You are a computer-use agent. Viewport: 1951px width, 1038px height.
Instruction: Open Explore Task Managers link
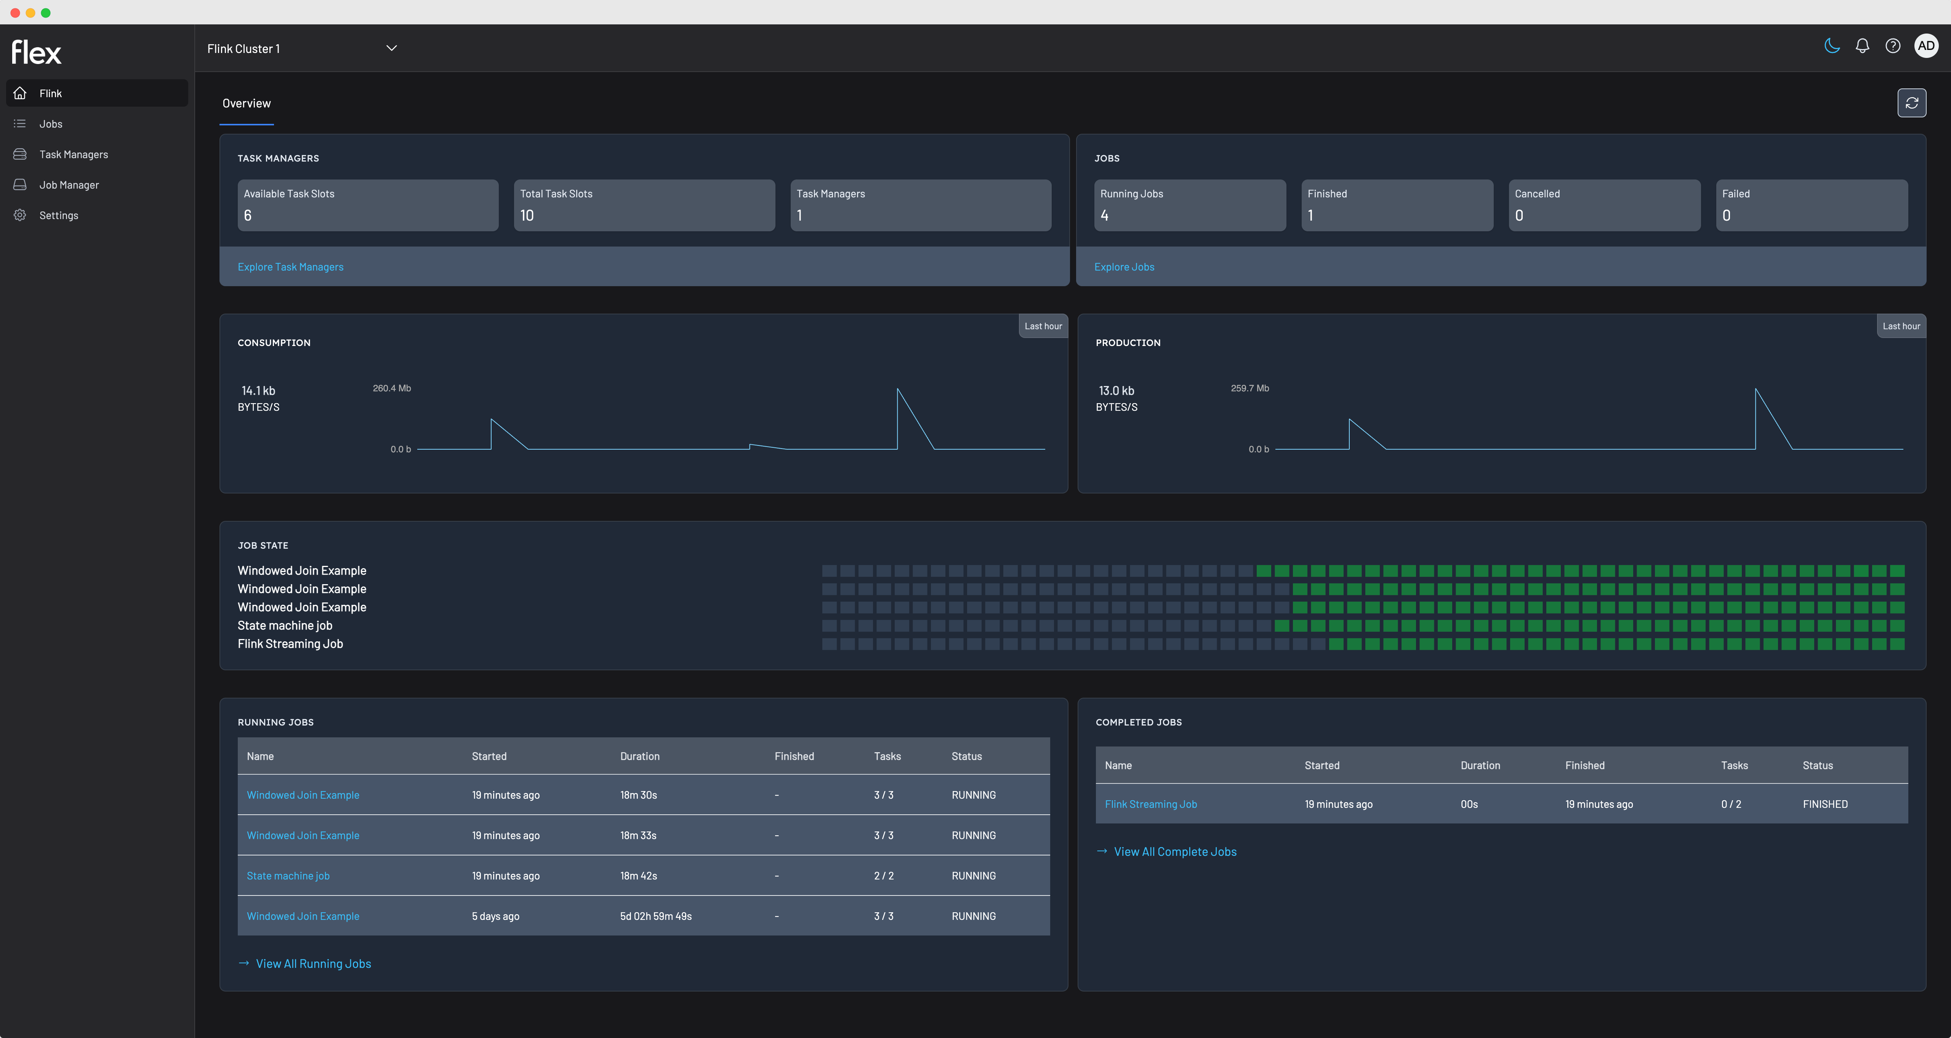tap(290, 266)
